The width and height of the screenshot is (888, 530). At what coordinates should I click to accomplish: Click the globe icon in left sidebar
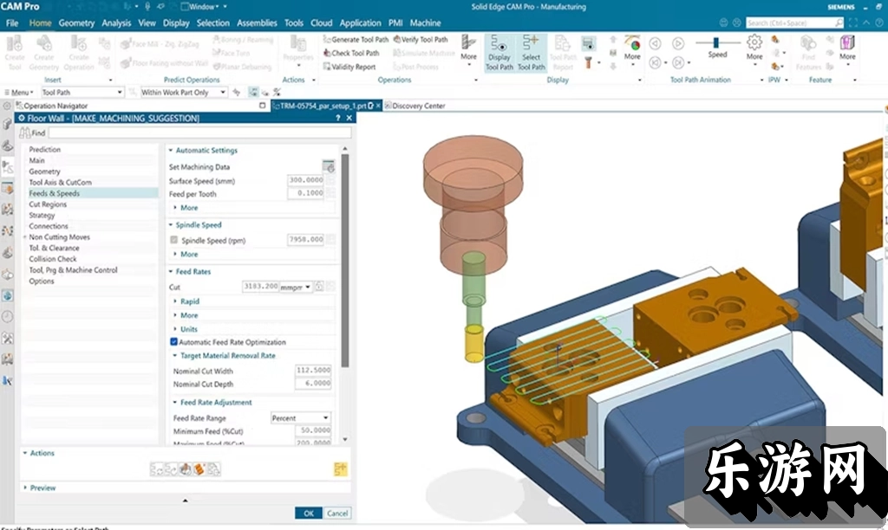click(x=7, y=296)
